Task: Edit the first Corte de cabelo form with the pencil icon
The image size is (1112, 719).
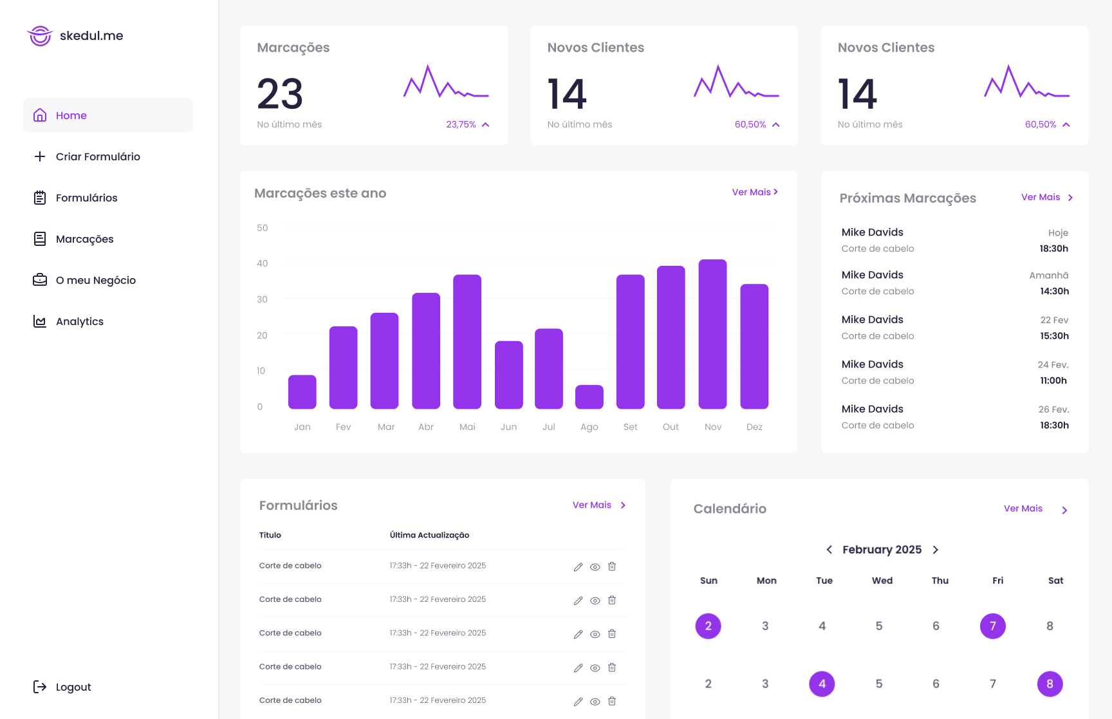Action: [578, 567]
